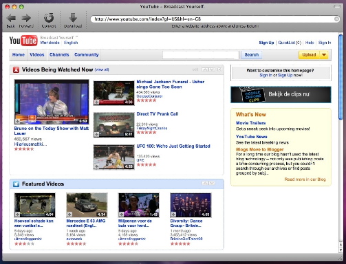Add the Bruno video to QuickList via plus icon
The width and height of the screenshot is (346, 264).
[x=17, y=121]
